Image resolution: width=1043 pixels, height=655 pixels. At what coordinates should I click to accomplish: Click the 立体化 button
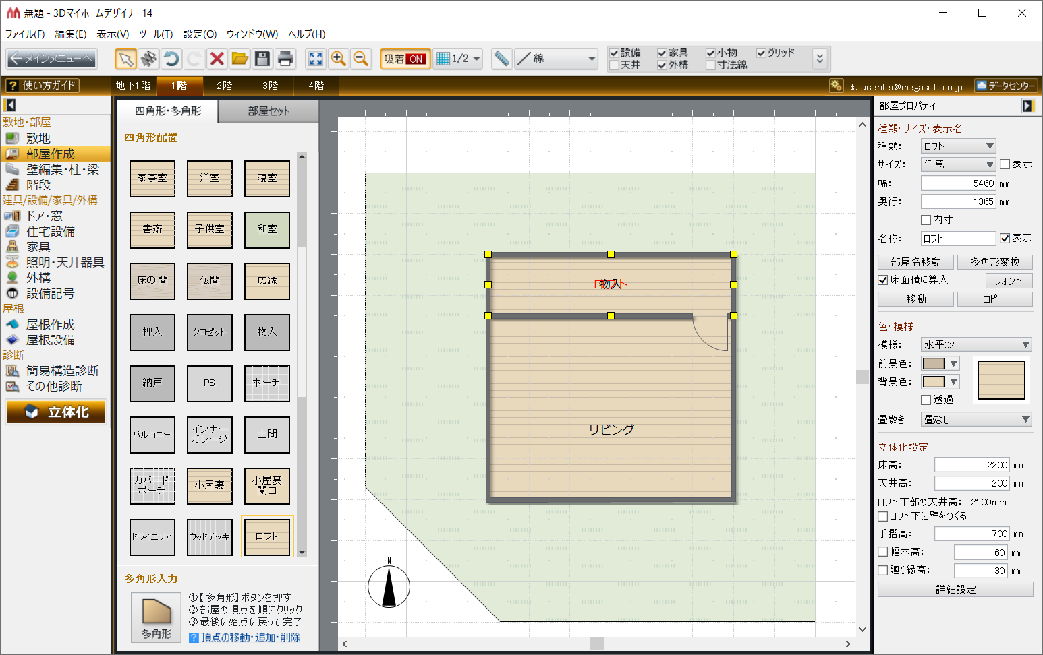coord(57,412)
